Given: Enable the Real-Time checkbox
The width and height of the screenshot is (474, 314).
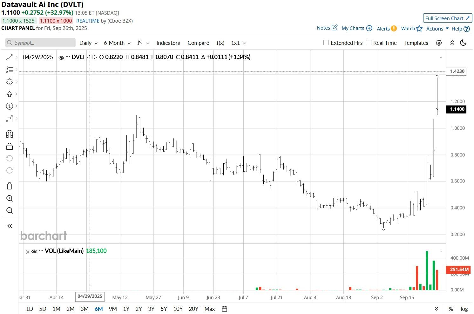Looking at the screenshot, I should [369, 43].
